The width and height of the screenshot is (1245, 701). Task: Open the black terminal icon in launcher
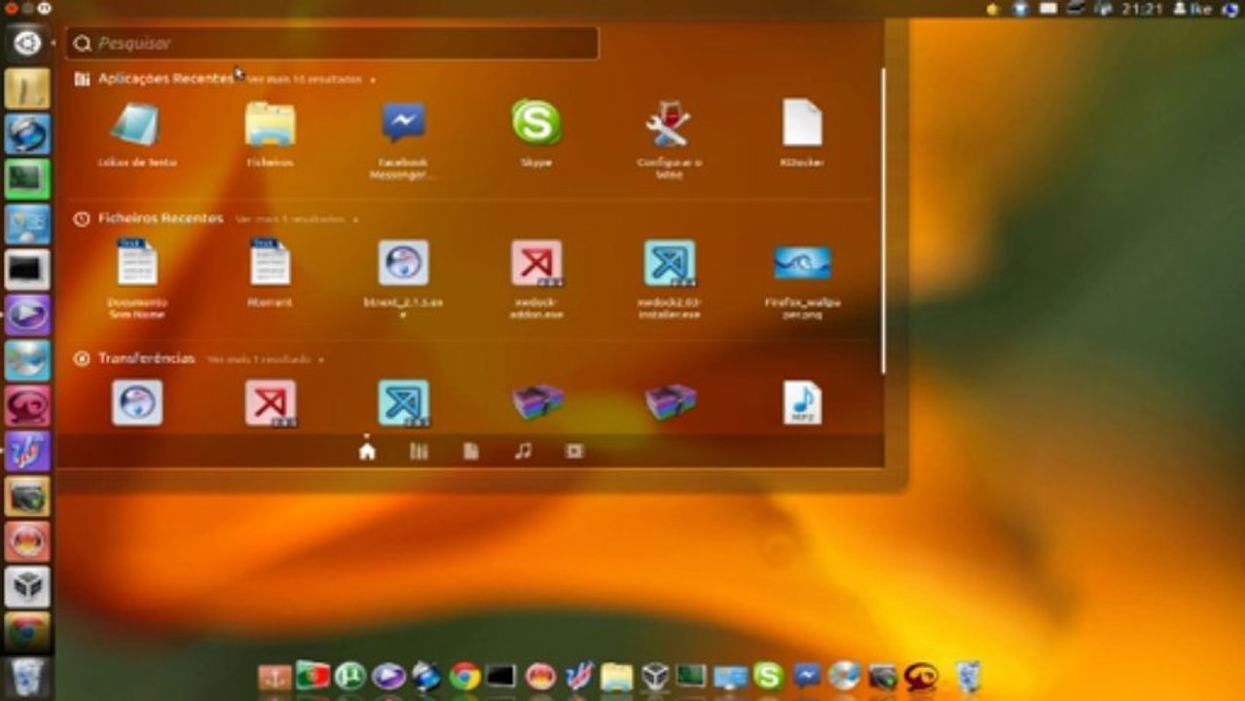coord(27,270)
